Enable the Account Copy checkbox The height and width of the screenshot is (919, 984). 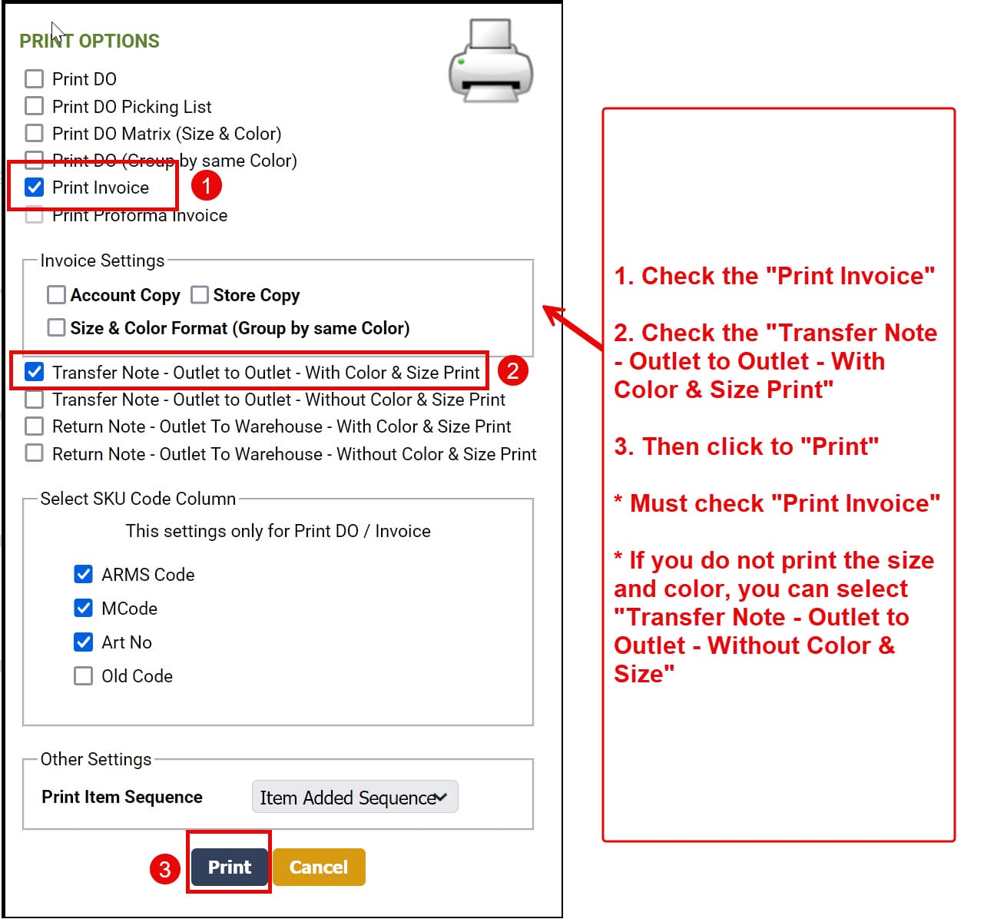click(57, 295)
